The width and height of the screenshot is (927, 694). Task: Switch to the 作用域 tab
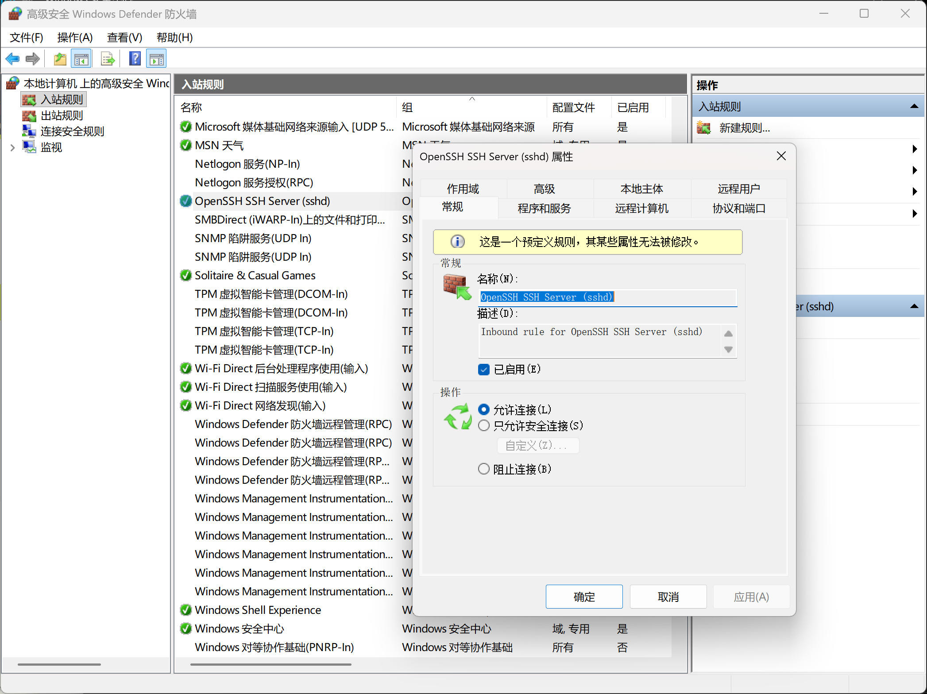coord(463,189)
